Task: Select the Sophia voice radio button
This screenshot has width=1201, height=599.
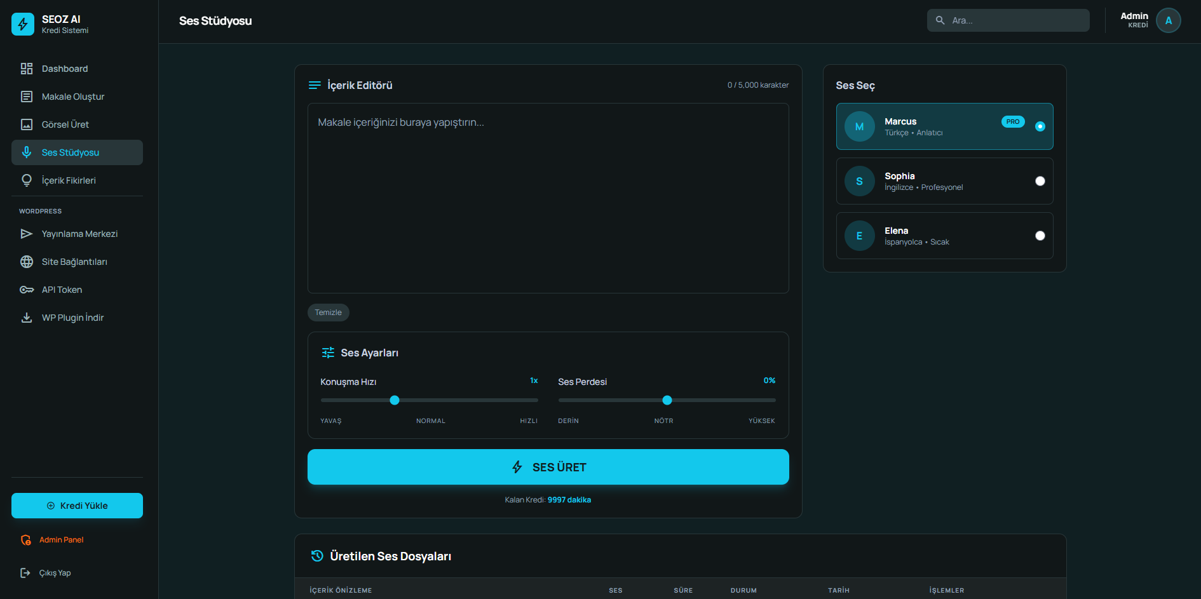Action: [x=1040, y=181]
